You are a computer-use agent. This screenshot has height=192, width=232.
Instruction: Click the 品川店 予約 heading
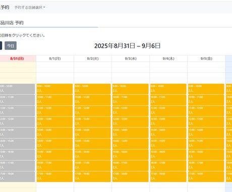click(12, 23)
